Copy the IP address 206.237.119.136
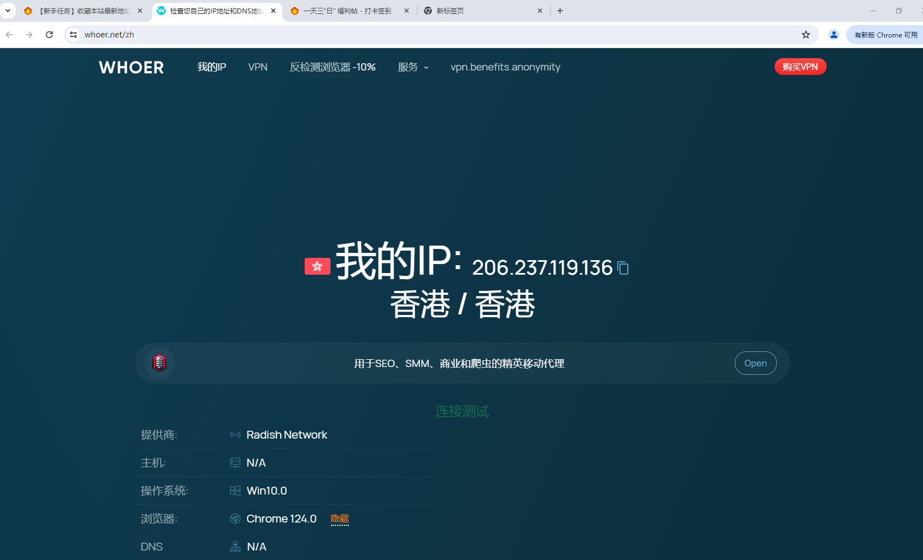Screen dimensions: 923x560 click(x=623, y=268)
